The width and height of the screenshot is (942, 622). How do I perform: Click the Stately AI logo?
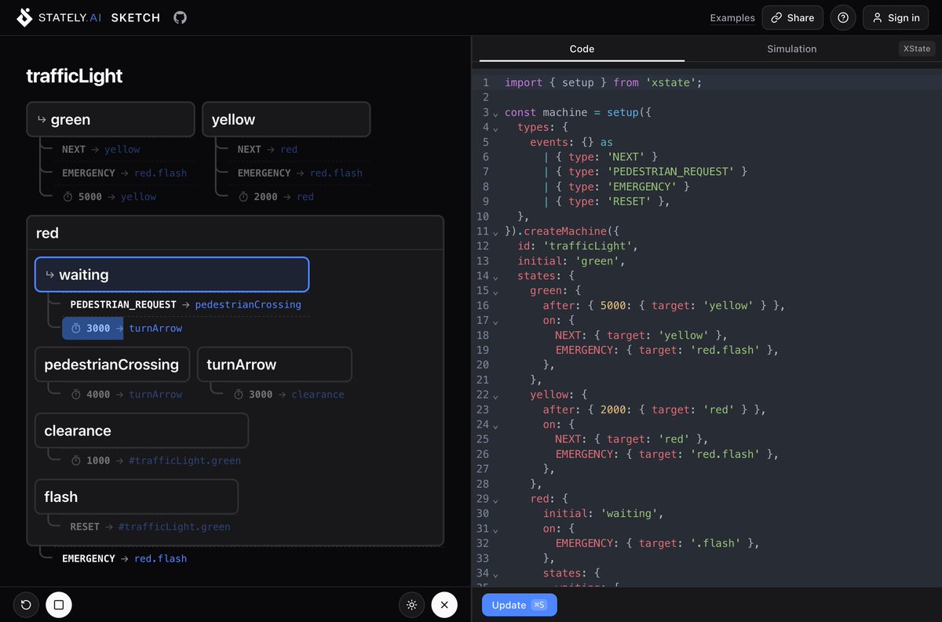pyautogui.click(x=59, y=17)
